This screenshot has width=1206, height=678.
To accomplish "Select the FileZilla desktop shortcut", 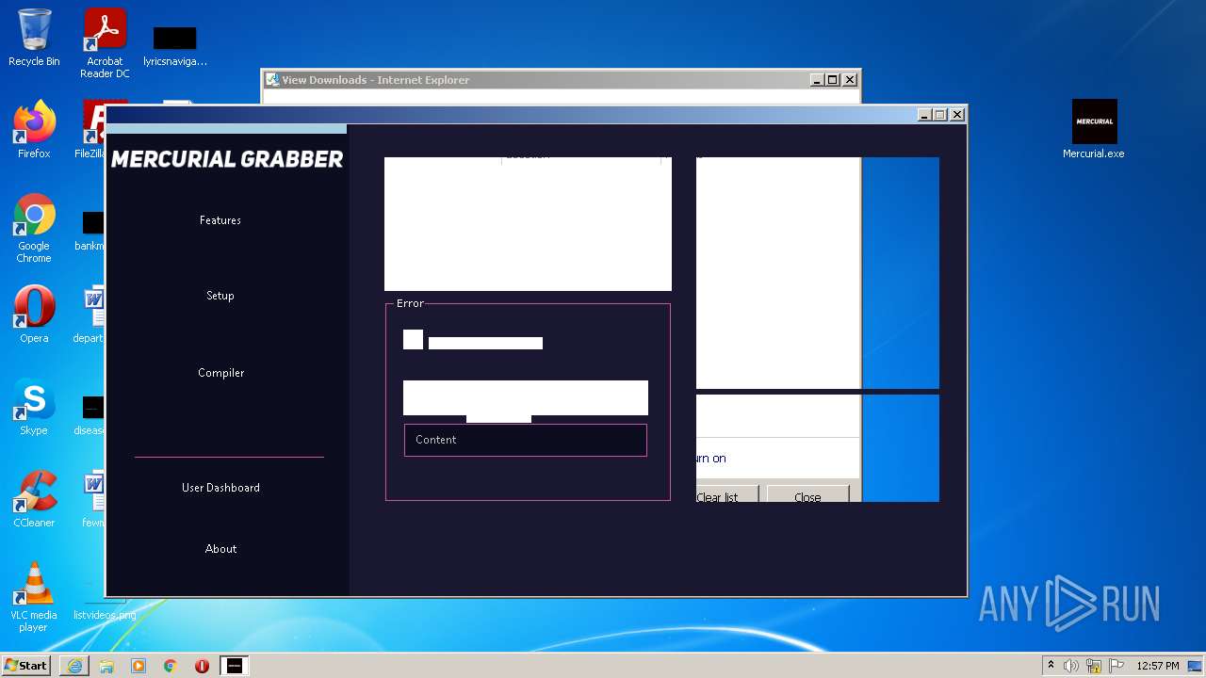I will (90, 129).
